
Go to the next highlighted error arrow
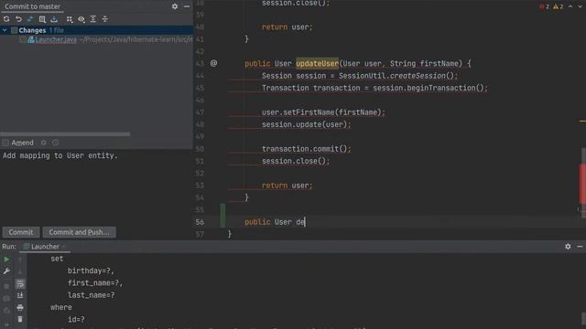point(581,6)
